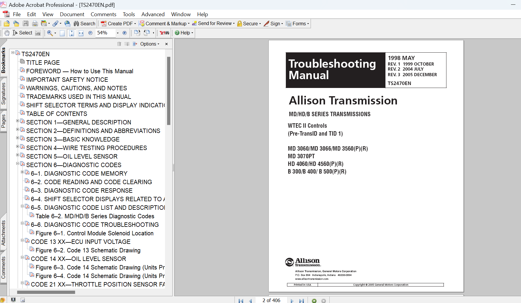Toggle Fit Width view
Image resolution: width=521 pixels, height=303 pixels.
pyautogui.click(x=81, y=33)
